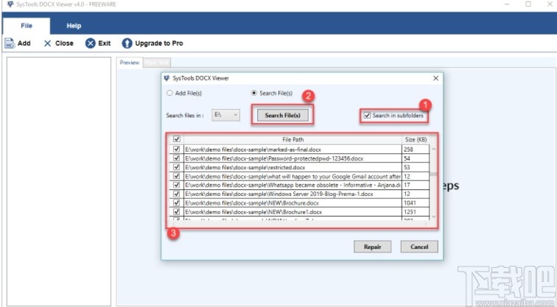The height and width of the screenshot is (307, 557).
Task: Click the Close X icon in toolbar
Action: coord(48,43)
